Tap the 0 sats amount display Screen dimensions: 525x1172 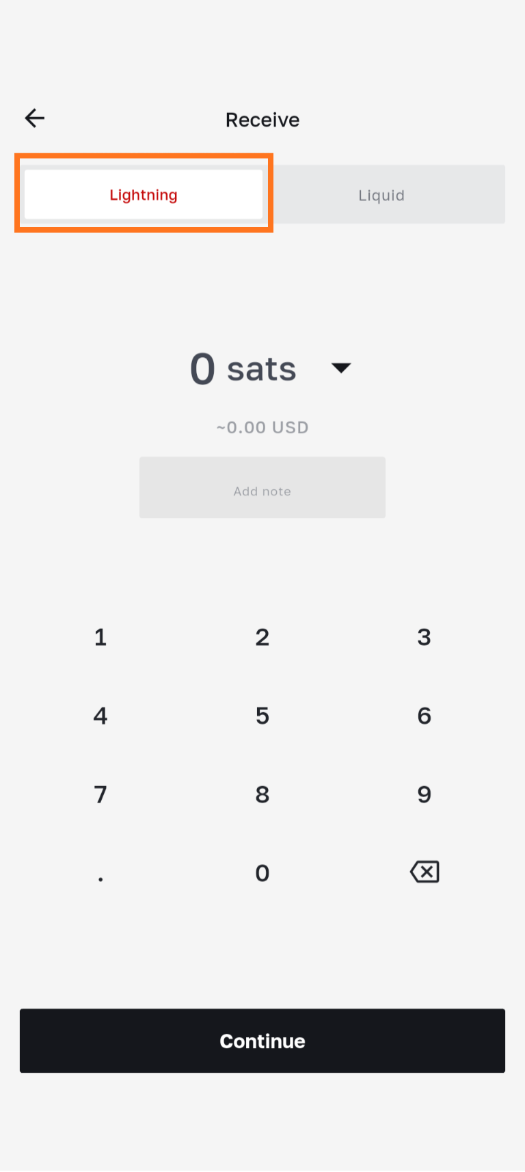(x=243, y=369)
